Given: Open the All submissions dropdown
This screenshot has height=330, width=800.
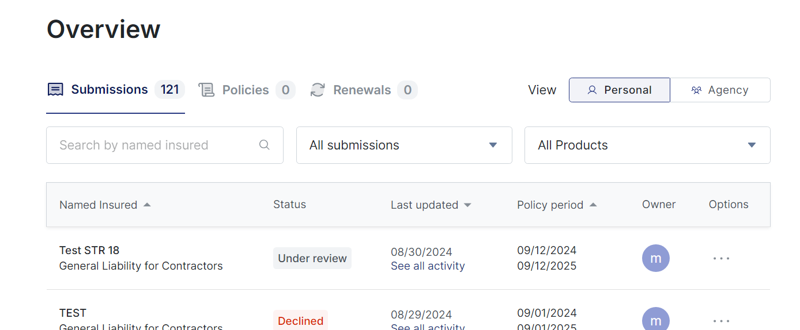Looking at the screenshot, I should coord(404,145).
